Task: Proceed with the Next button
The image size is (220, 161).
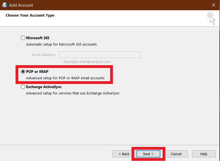Action: pyautogui.click(x=148, y=154)
